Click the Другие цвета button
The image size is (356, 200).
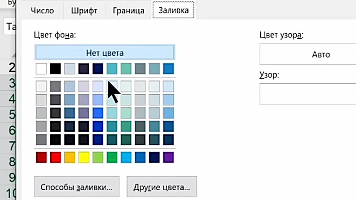(162, 187)
